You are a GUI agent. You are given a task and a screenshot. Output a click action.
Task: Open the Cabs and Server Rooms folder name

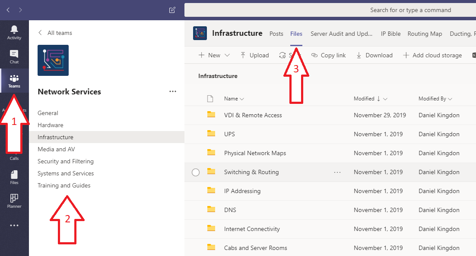pyautogui.click(x=256, y=248)
